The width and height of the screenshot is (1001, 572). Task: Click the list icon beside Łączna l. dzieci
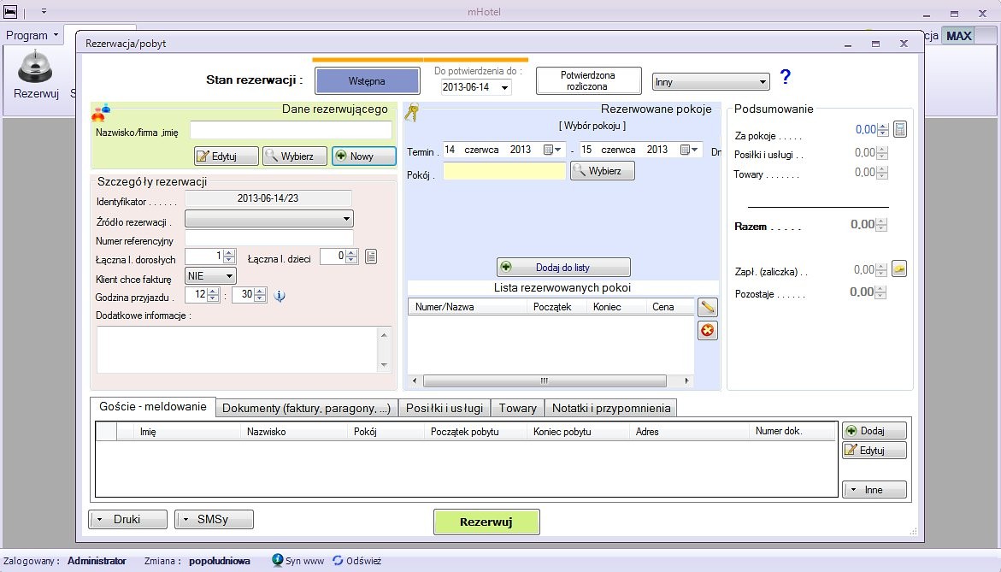coord(371,257)
